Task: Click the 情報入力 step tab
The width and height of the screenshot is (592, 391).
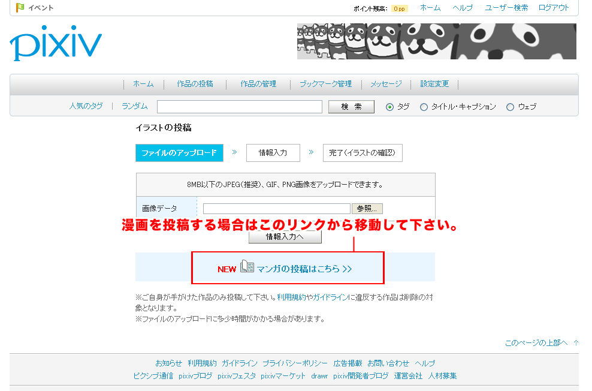Action: [x=273, y=153]
